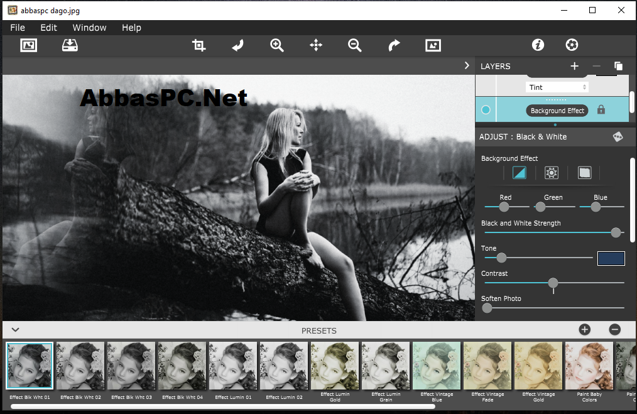This screenshot has width=637, height=414.
Task: Select the Pan (move arrows) tool
Action: (x=316, y=45)
